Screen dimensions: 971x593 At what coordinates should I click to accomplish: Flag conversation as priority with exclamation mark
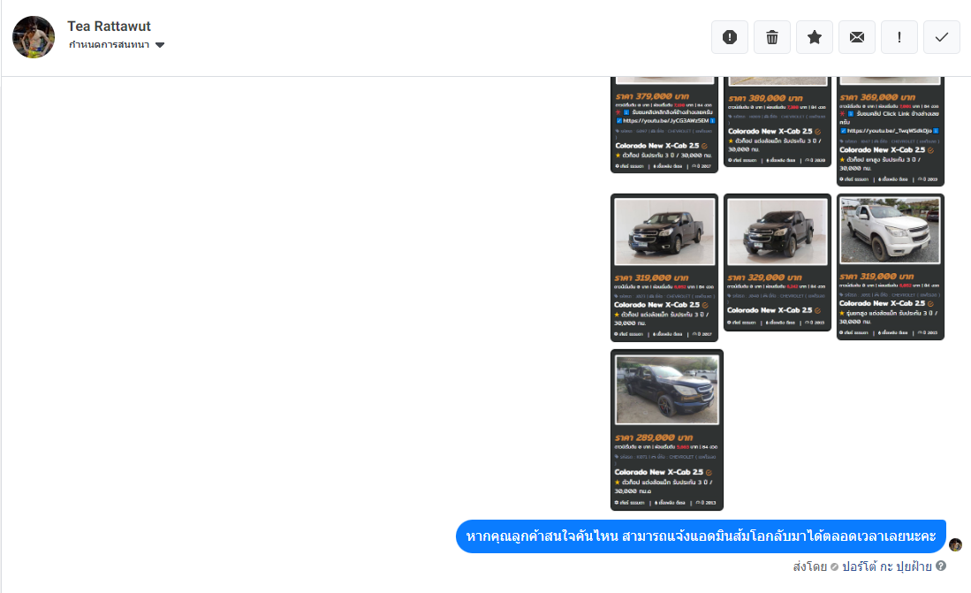pyautogui.click(x=899, y=37)
